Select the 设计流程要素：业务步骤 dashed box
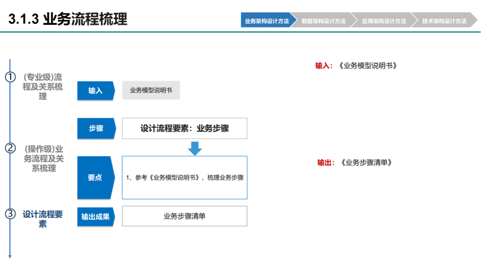Viewport: 481px width, 271px height. pos(184,128)
